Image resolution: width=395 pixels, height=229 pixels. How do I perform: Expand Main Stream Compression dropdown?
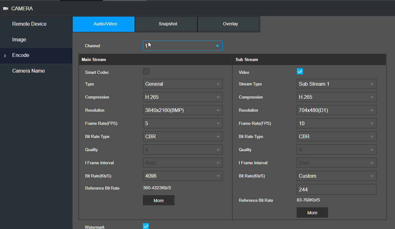pyautogui.click(x=183, y=97)
